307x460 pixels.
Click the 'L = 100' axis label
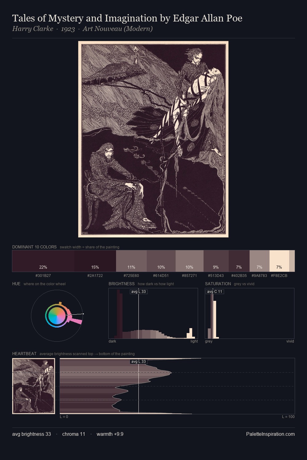coord(288,416)
